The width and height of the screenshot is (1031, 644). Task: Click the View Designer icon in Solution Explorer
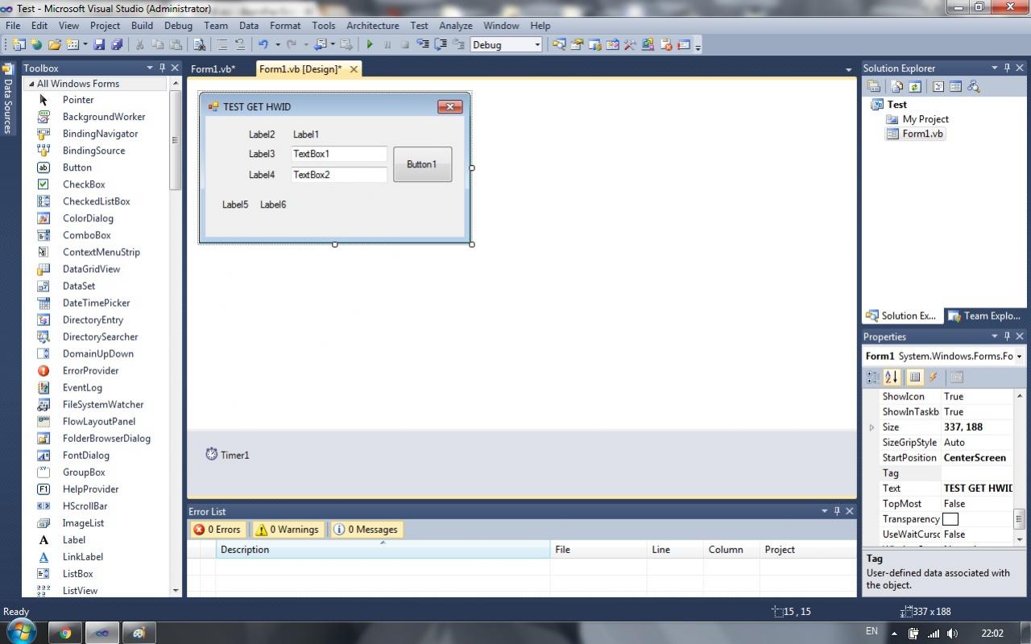pyautogui.click(x=956, y=87)
